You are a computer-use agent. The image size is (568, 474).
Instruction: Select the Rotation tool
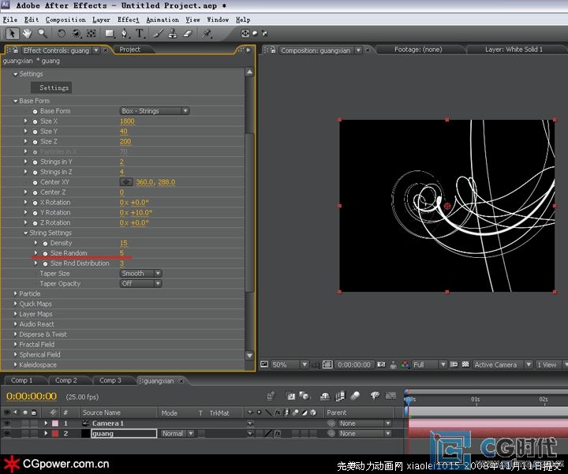(x=62, y=34)
